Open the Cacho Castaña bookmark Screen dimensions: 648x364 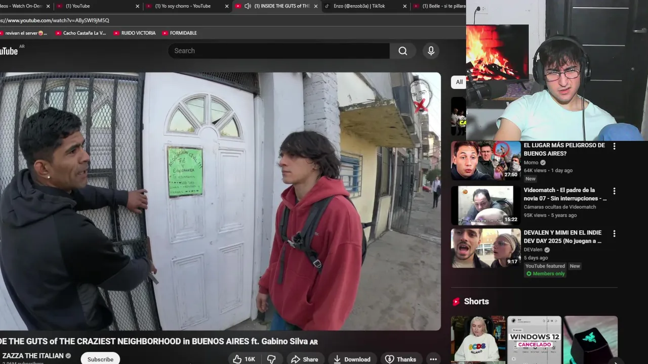tap(80, 33)
